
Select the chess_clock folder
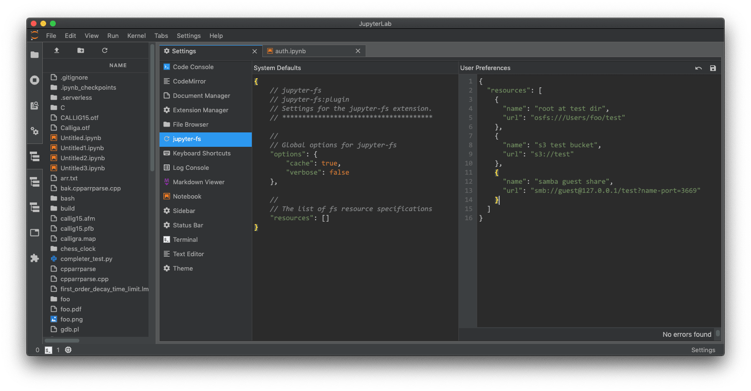click(x=96, y=249)
